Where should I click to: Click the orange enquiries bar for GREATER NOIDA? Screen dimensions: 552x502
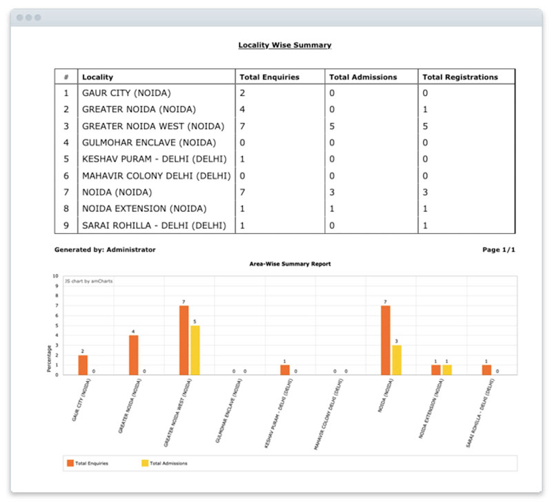(133, 355)
